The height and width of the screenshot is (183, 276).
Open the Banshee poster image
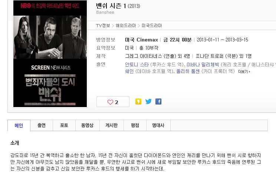(50, 54)
